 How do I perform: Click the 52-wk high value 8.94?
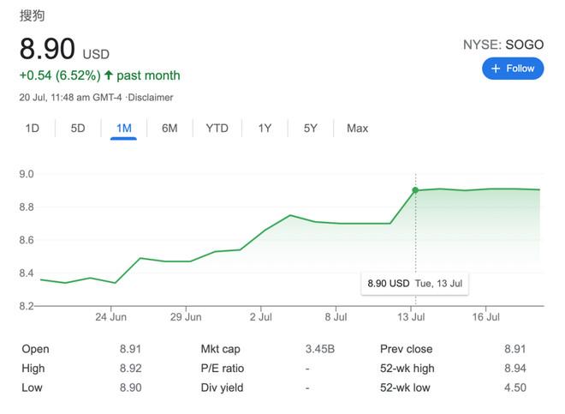tap(514, 369)
